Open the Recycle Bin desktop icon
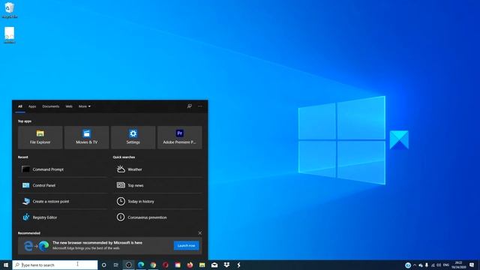This screenshot has height=270, width=480. point(10,10)
